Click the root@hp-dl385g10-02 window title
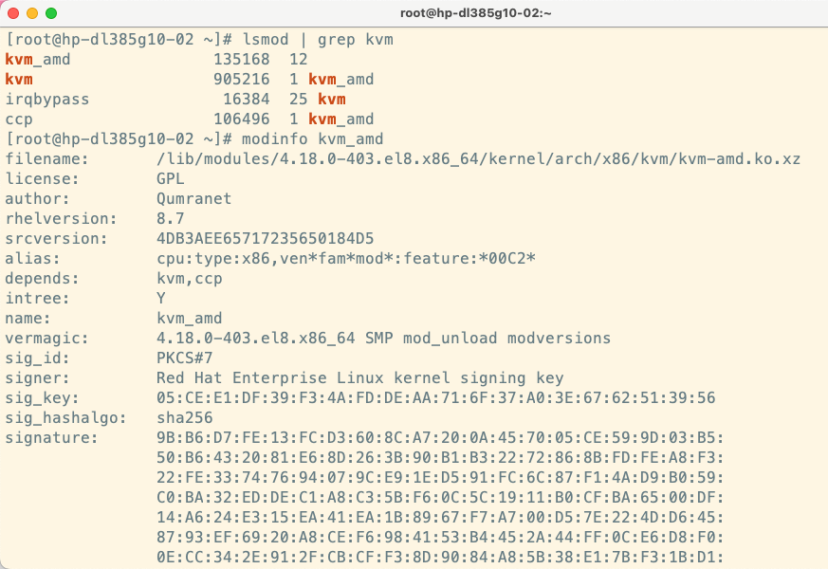Viewport: 828px width, 569px height. point(474,14)
